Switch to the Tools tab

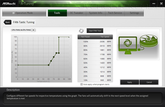[x=57, y=13]
